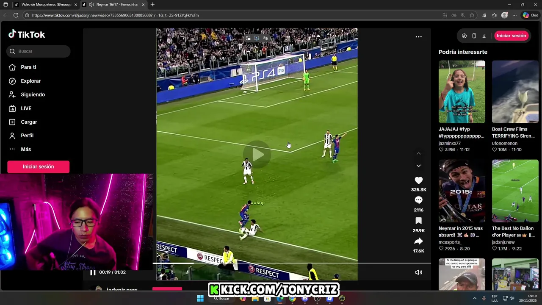Click the taskbar Buscar search box

tap(222, 298)
